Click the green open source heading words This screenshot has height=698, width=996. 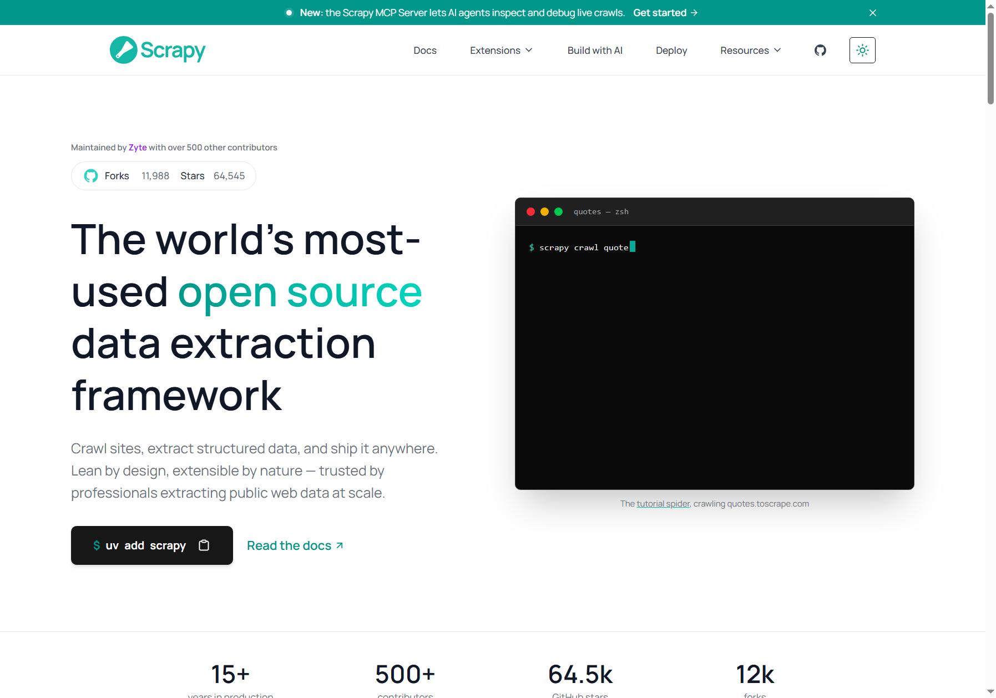tap(300, 292)
